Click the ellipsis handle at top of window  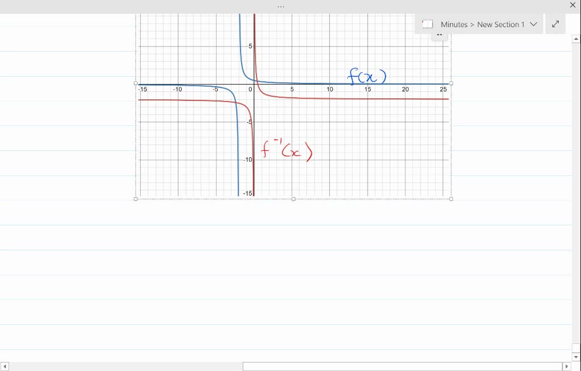coord(280,5)
